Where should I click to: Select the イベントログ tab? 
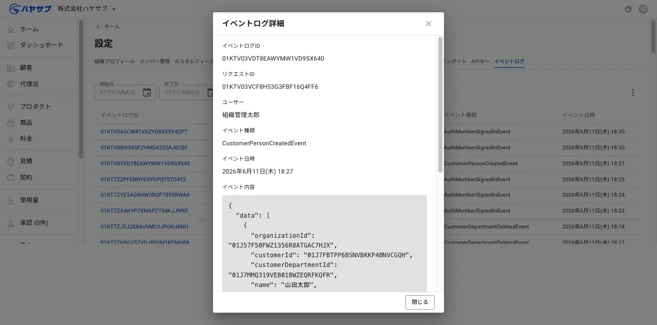[509, 62]
